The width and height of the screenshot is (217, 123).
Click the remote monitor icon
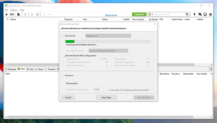click(x=205, y=14)
